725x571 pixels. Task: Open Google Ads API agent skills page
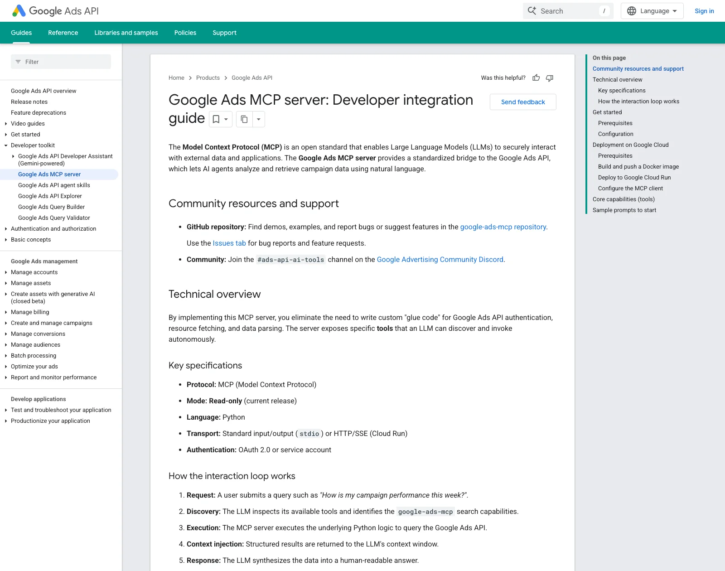[x=54, y=185]
